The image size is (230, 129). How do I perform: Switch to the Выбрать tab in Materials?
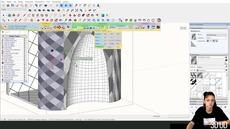(x=193, y=67)
